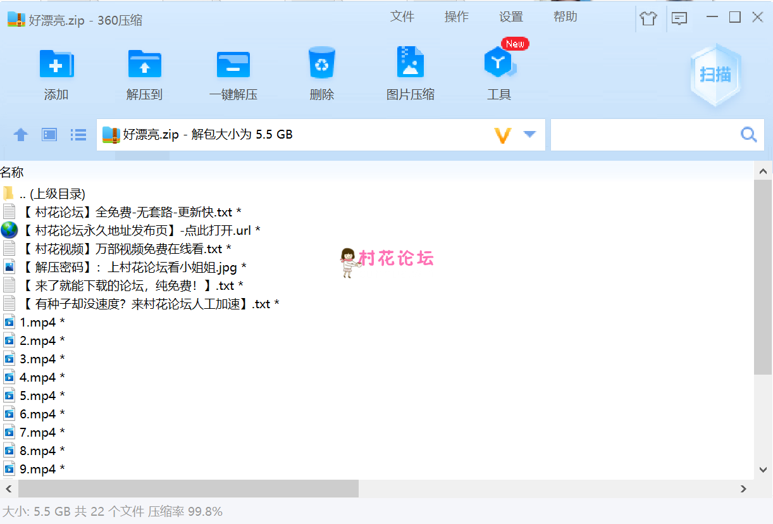The image size is (773, 524).
Task: Click the horizontal scrollbar left arrow
Action: pos(9,489)
